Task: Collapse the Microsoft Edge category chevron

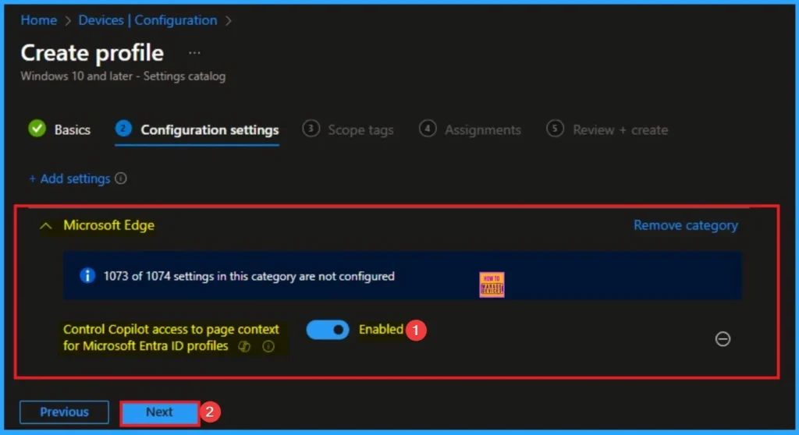Action: pos(46,225)
